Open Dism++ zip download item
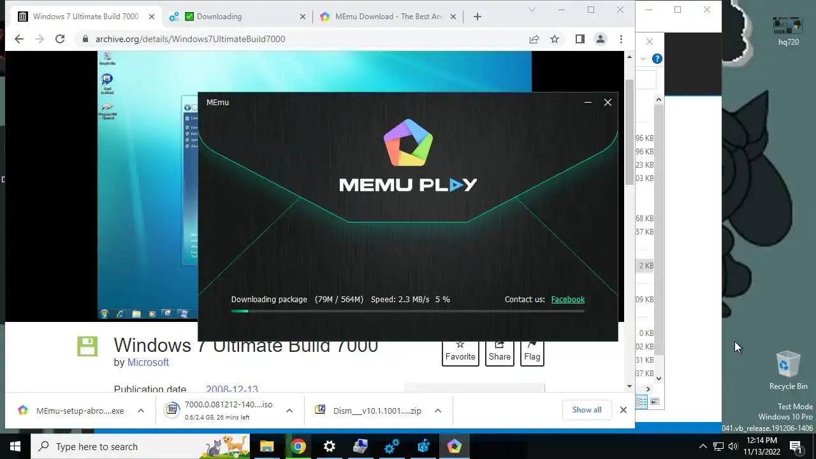Image resolution: width=816 pixels, height=459 pixels. [x=368, y=411]
